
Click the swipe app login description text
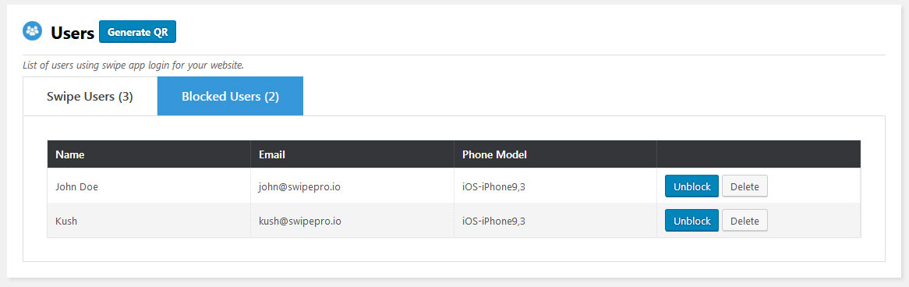tap(133, 65)
